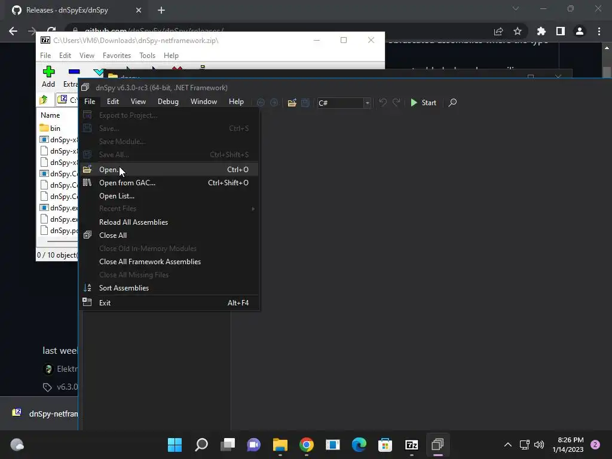
Task: Open Chrome three-dot menu
Action: 599,31
